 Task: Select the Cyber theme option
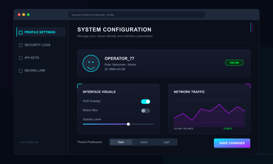click(x=144, y=142)
